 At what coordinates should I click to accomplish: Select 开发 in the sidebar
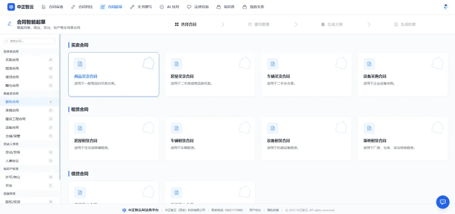(x=29, y=186)
